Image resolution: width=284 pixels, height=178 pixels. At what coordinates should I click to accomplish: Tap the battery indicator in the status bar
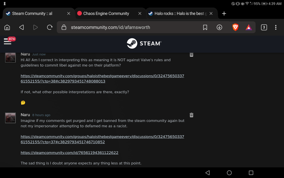(x=264, y=4)
